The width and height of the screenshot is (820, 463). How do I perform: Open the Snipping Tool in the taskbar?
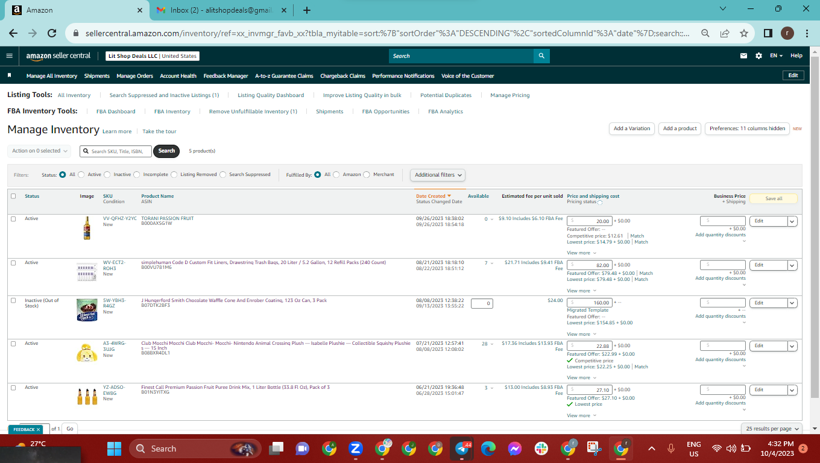click(594, 449)
